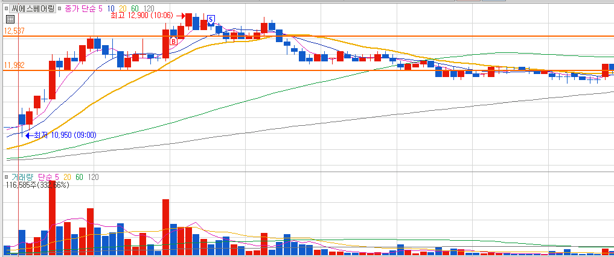The image size is (614, 257).
Task: Select the blue S sell marker
Action: tap(211, 19)
